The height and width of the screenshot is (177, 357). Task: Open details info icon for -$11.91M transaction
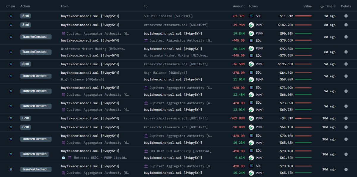pyautogui.click(x=346, y=16)
